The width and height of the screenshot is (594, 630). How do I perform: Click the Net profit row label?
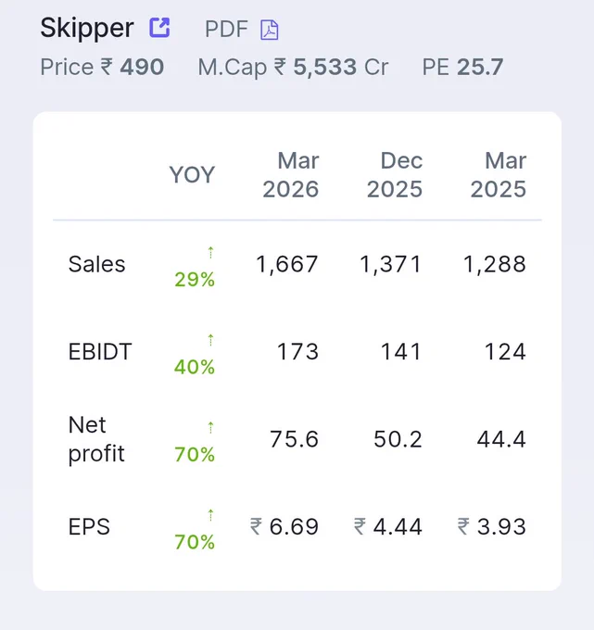(x=96, y=439)
